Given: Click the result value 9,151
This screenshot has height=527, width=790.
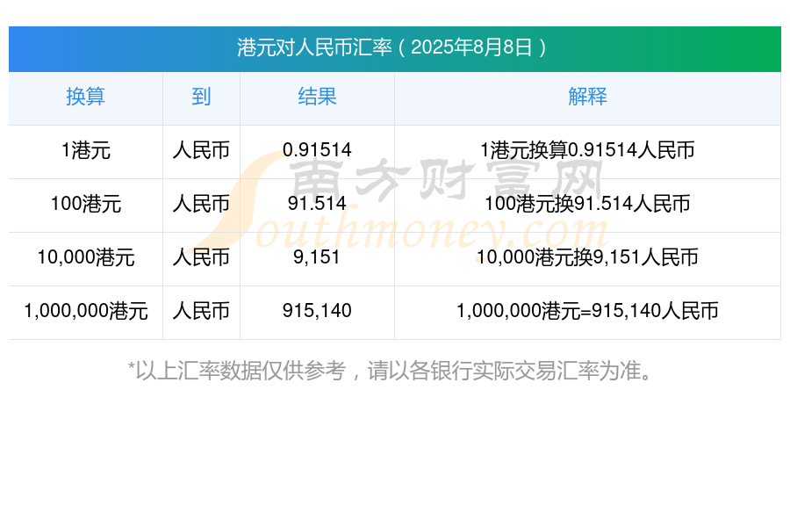Looking at the screenshot, I should [x=317, y=257].
